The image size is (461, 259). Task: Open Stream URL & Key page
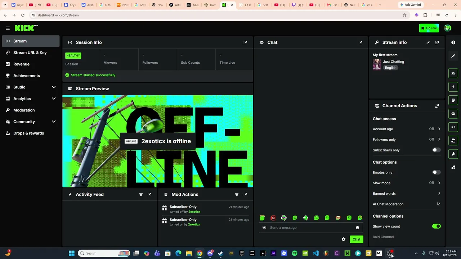pos(31,53)
